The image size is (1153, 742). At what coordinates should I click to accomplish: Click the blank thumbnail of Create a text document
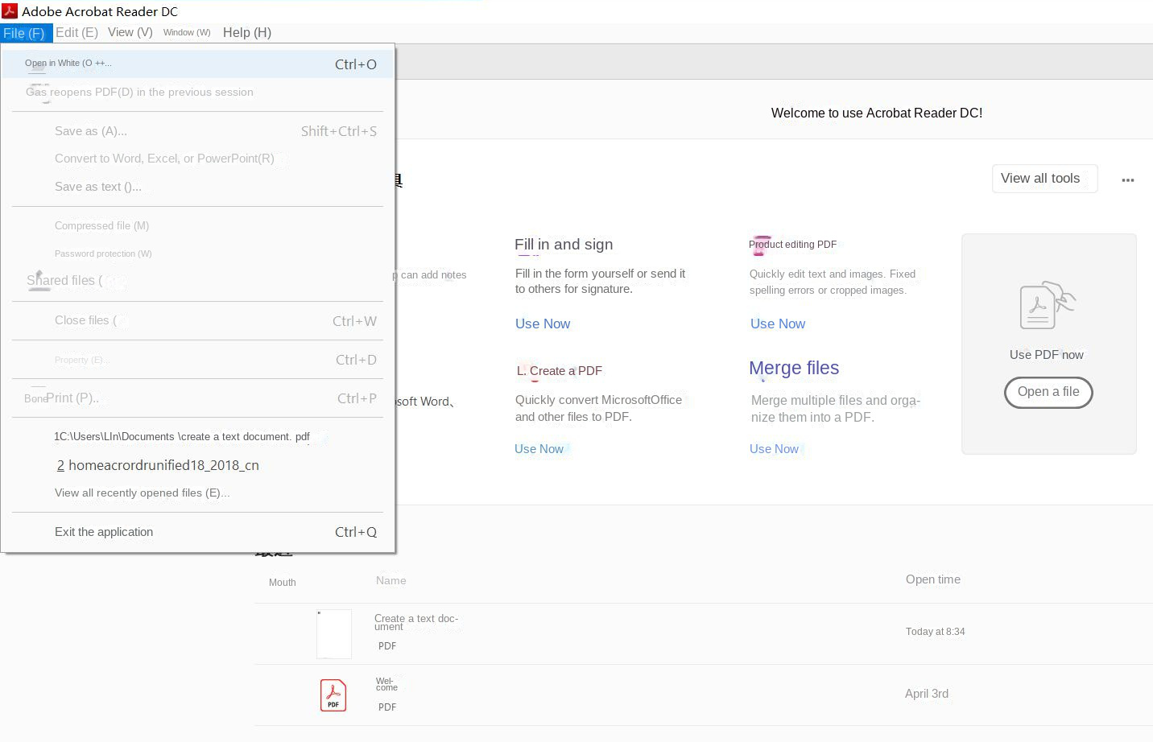click(334, 634)
